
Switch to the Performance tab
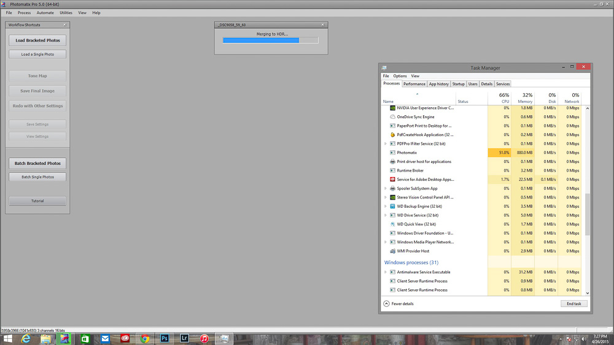click(x=414, y=84)
